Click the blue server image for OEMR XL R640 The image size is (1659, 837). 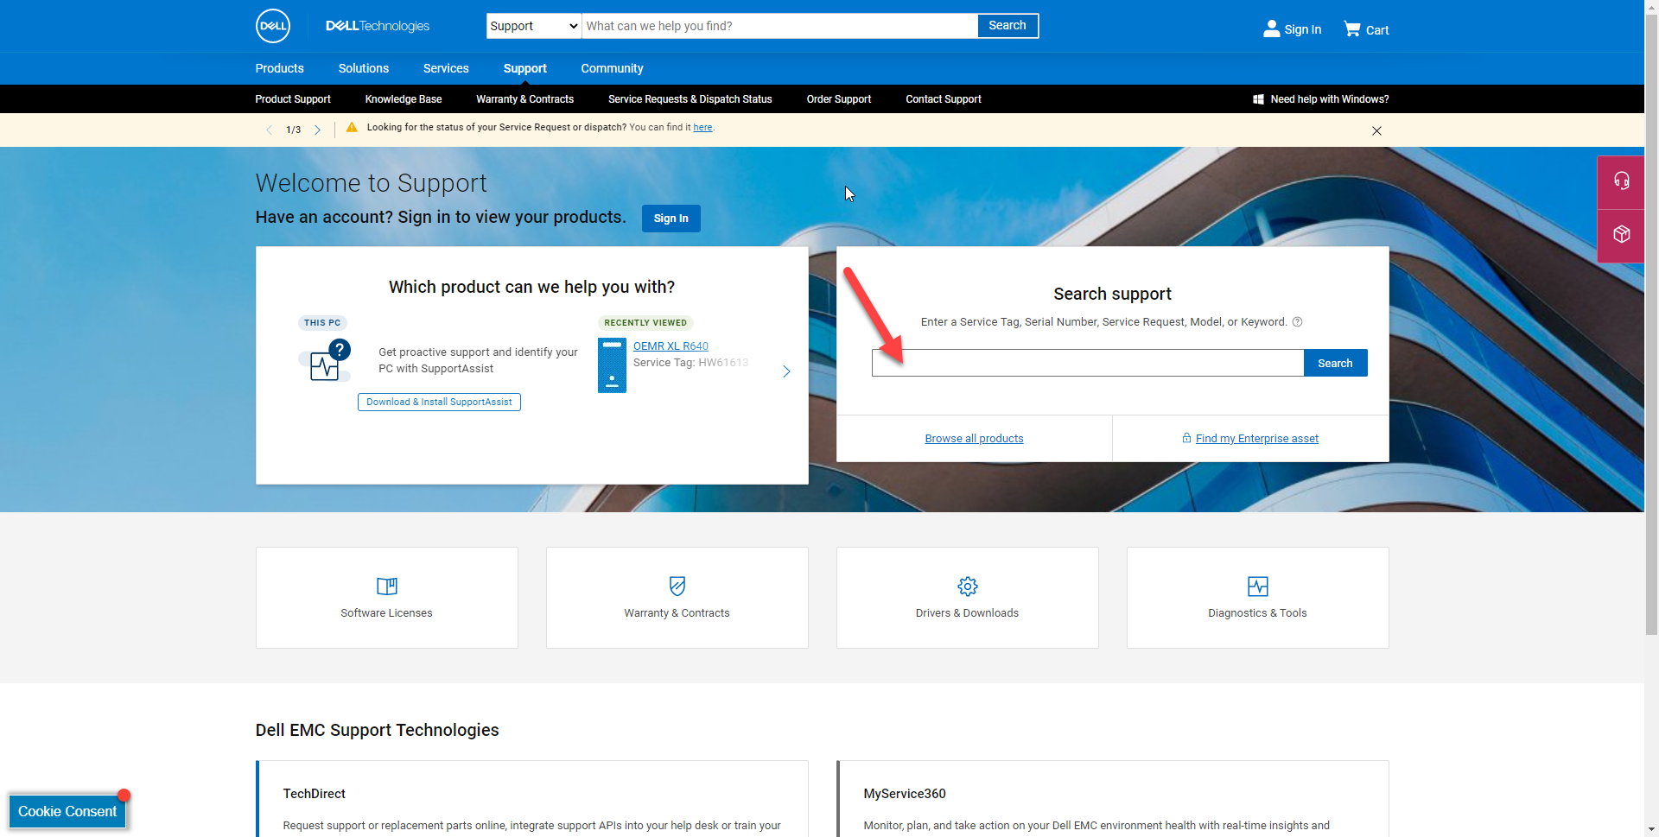(612, 365)
